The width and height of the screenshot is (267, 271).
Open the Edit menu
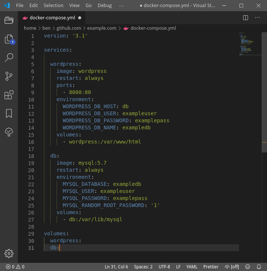coord(34,6)
